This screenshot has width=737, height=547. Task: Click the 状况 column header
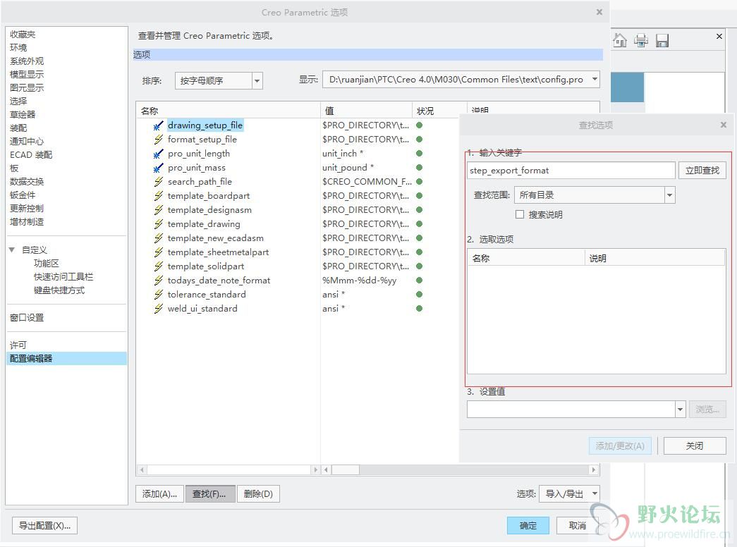coord(439,111)
